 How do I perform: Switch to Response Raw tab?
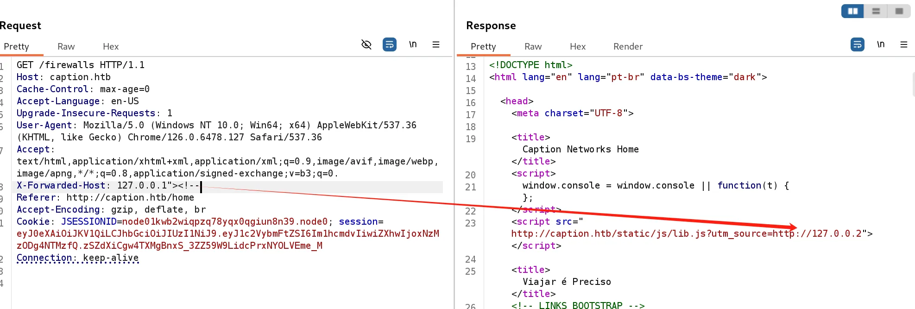[533, 46]
